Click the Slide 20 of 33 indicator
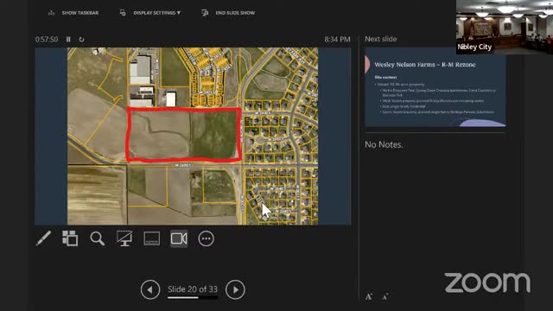This screenshot has width=553, height=311. (x=193, y=289)
